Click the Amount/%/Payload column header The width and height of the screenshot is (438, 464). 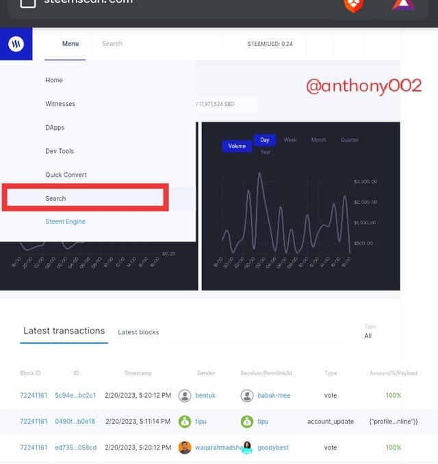pos(394,373)
